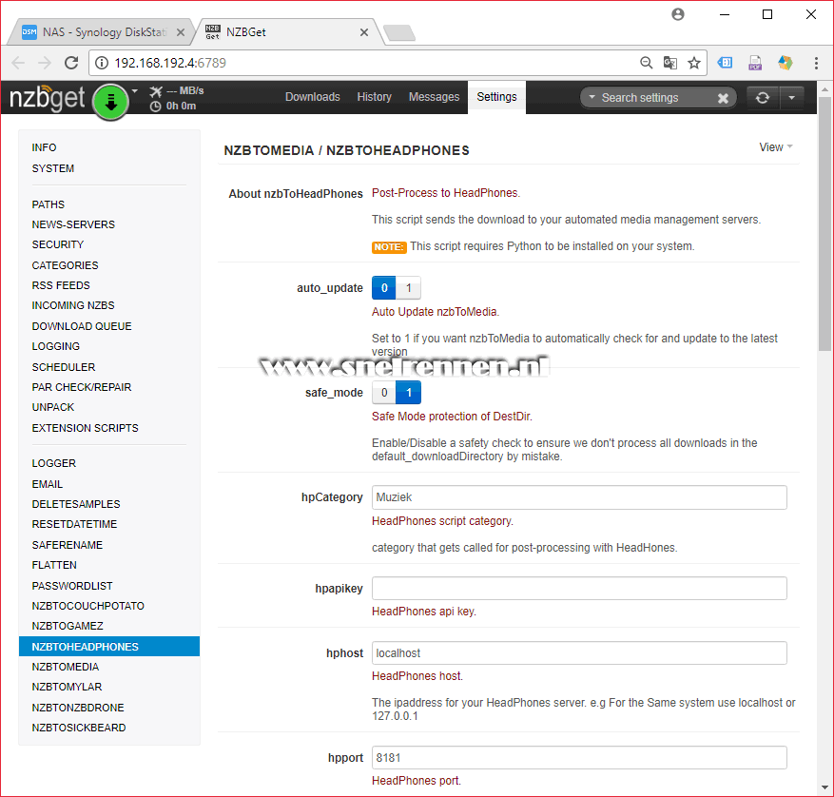Open RSS FEEDS section
The image size is (834, 797).
[x=61, y=285]
